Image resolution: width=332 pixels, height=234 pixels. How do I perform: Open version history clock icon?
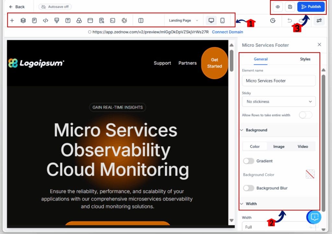pyautogui.click(x=273, y=21)
